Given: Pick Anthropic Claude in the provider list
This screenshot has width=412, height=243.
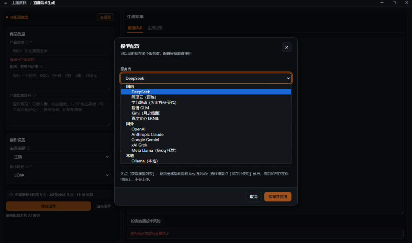Looking at the screenshot, I should 206,135.
